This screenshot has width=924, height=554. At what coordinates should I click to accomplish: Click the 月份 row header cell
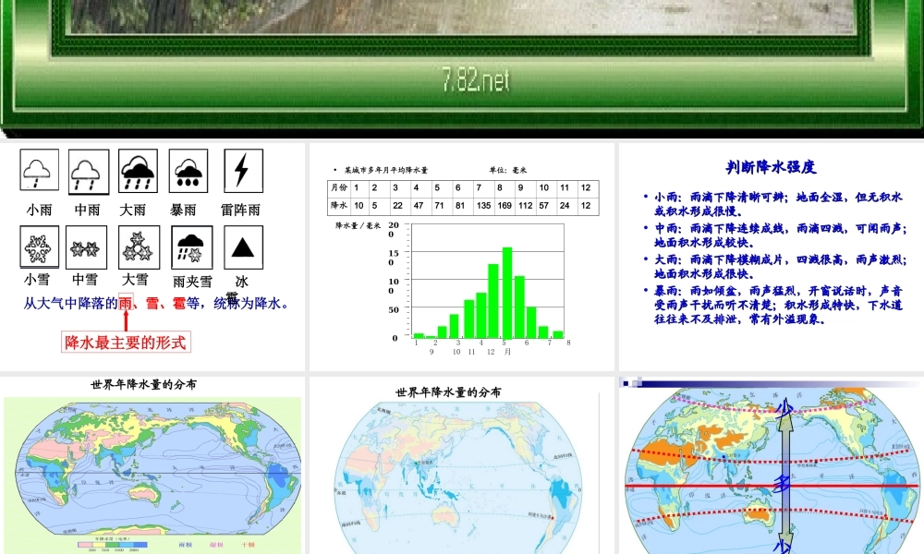339,188
